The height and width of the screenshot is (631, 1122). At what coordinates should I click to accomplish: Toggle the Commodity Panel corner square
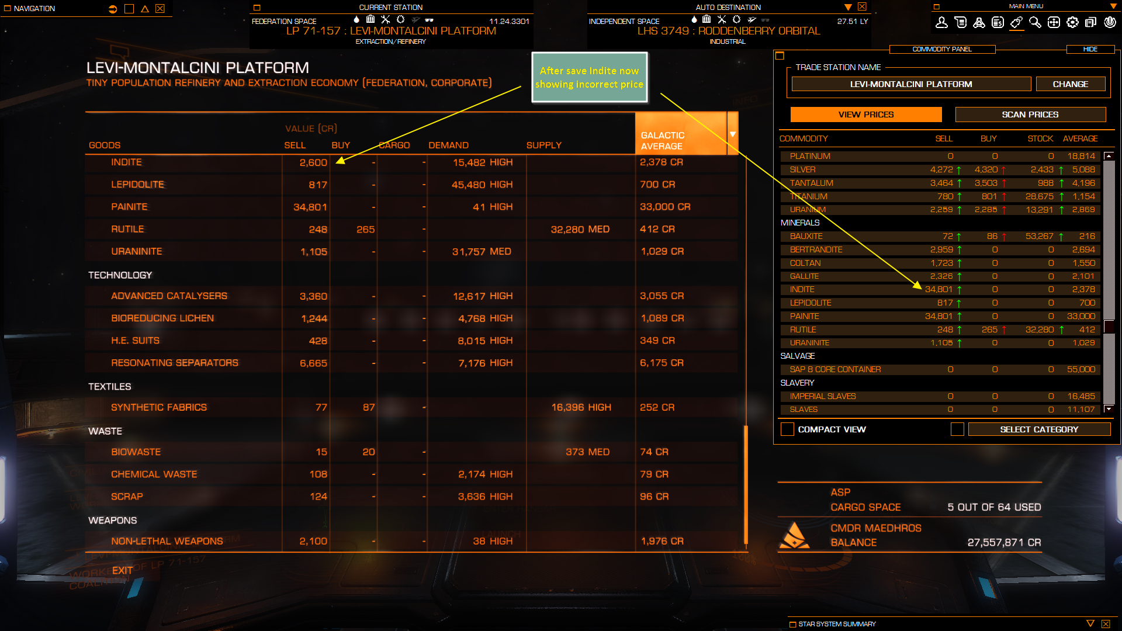pyautogui.click(x=779, y=56)
